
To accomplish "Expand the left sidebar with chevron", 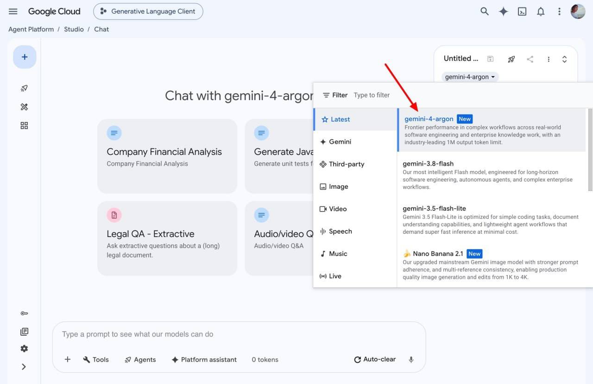I will 24,367.
